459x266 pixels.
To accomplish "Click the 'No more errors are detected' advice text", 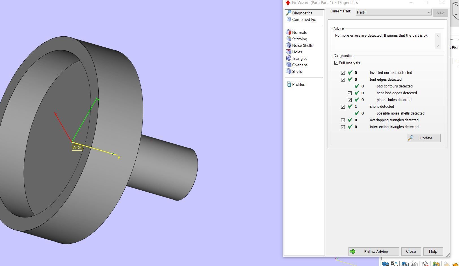I will pos(382,36).
